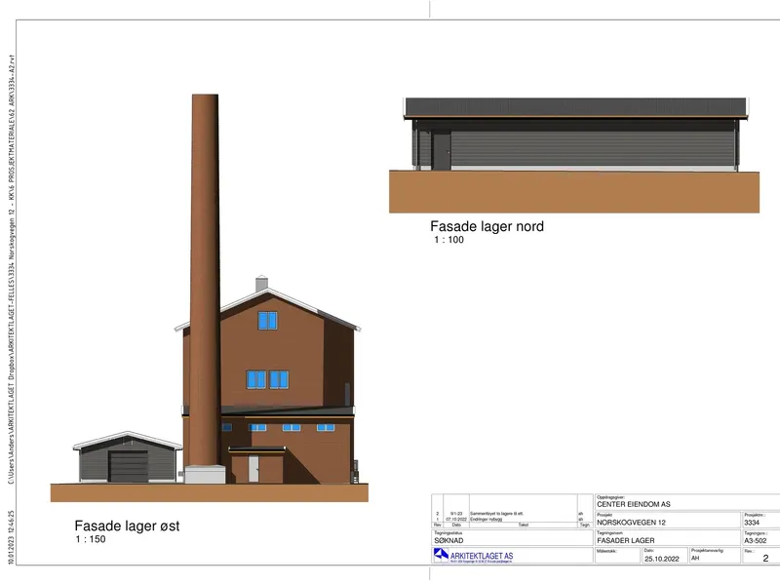
Task: Click the dark roof of the north facade warehouse
Action: pyautogui.click(x=575, y=107)
